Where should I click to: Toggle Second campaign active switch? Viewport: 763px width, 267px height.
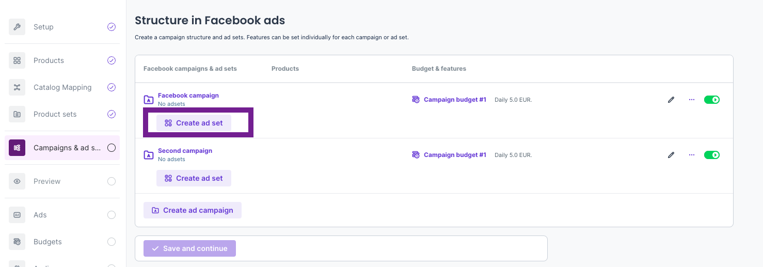click(712, 155)
